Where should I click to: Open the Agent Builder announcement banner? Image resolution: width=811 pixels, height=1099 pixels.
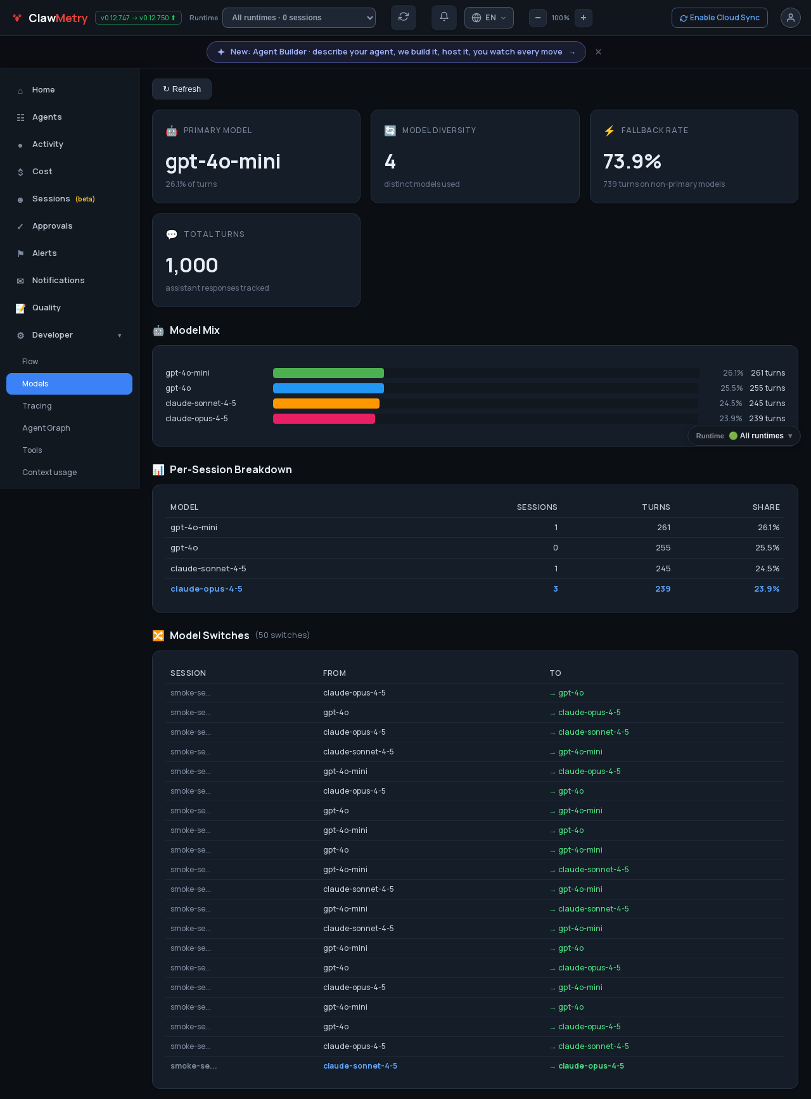pos(396,52)
